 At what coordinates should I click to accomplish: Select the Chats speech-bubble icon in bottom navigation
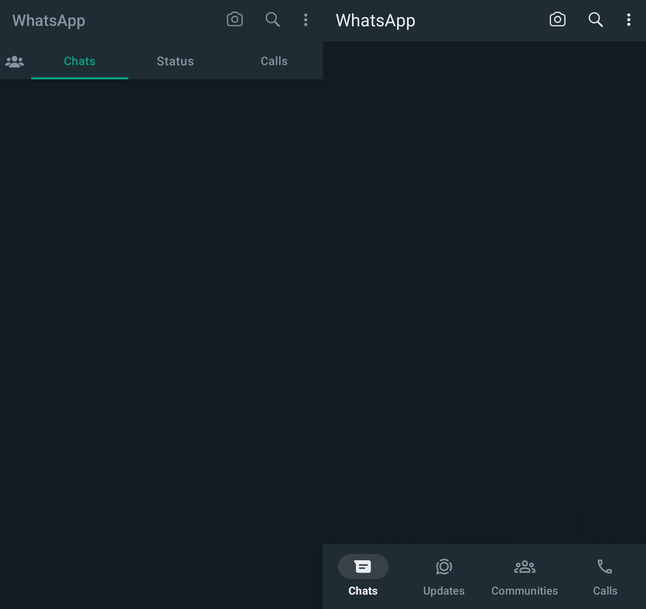pos(363,567)
